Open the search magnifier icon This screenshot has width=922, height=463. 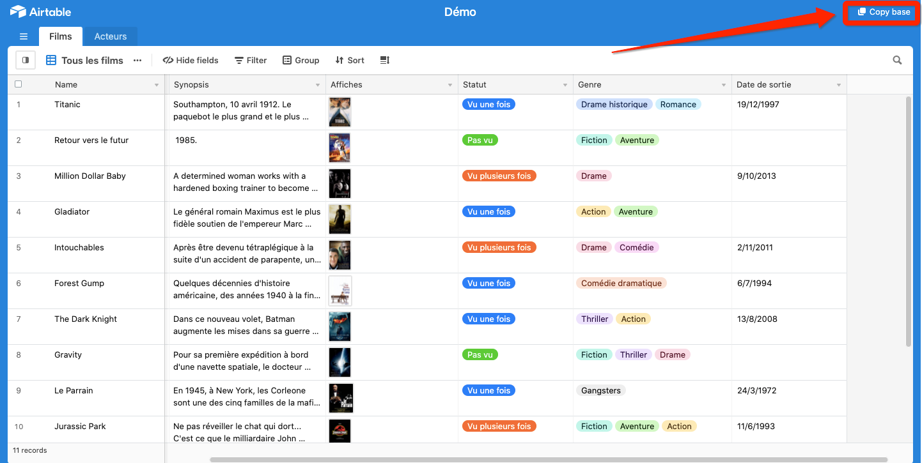coord(898,60)
